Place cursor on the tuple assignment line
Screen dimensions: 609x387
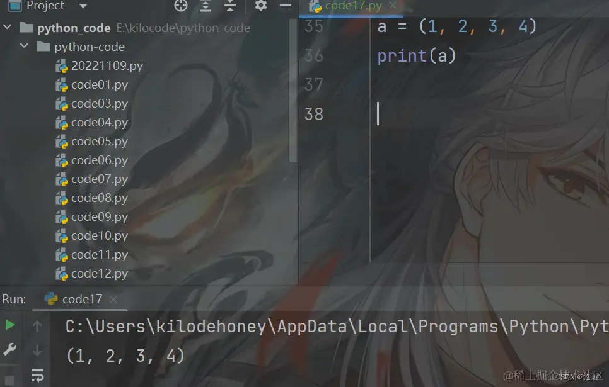[456, 27]
